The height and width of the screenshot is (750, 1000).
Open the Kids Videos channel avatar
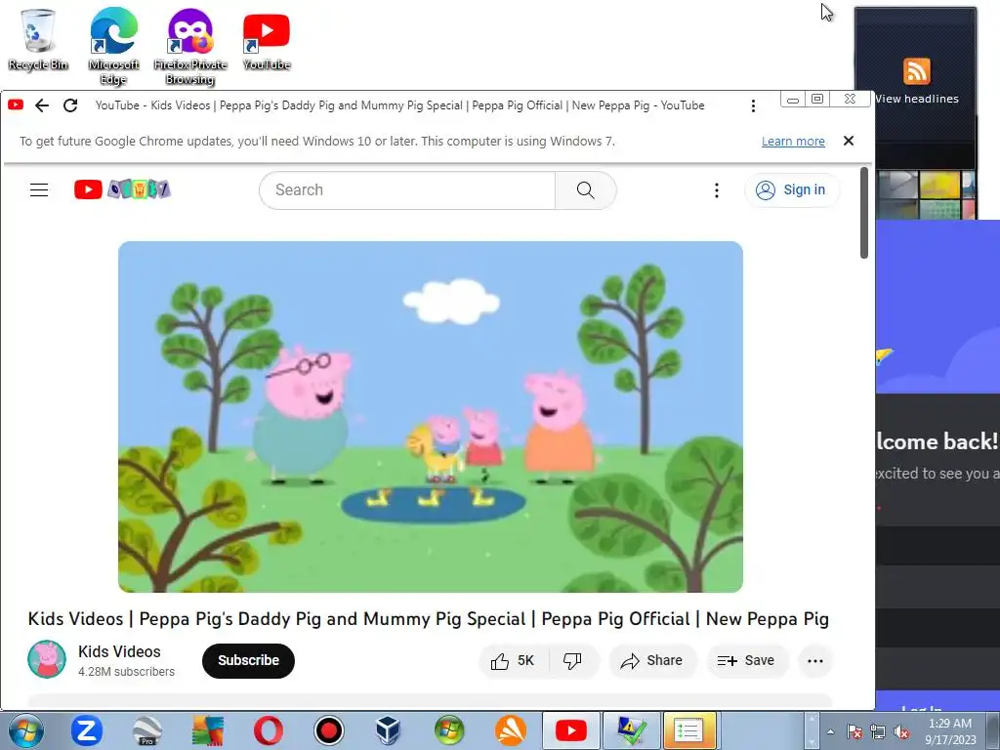47,659
